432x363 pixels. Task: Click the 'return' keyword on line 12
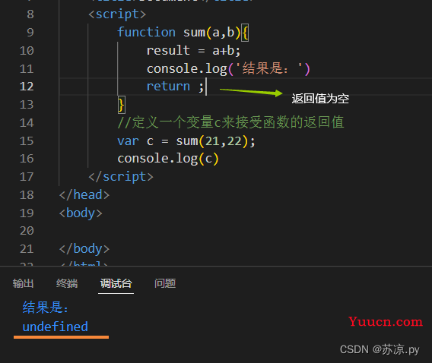(x=168, y=87)
